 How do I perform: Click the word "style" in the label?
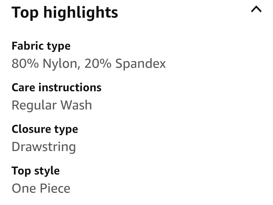[x=47, y=171]
